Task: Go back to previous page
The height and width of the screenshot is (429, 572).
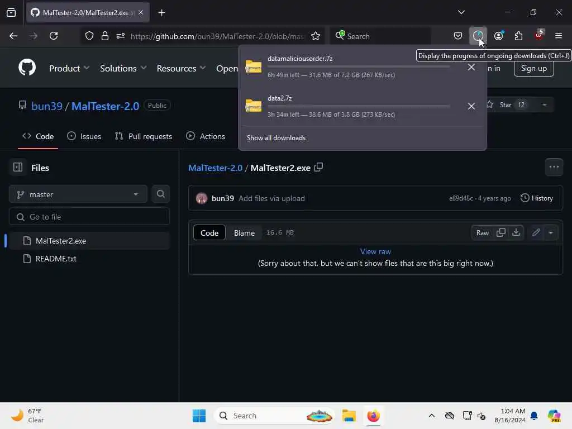Action: pos(13,36)
